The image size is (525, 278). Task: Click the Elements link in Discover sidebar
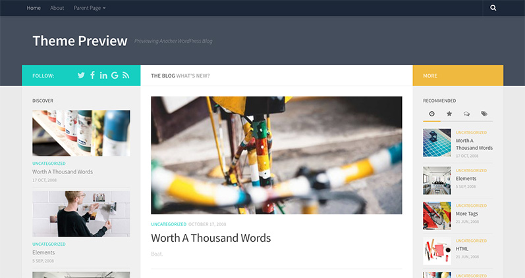point(43,252)
